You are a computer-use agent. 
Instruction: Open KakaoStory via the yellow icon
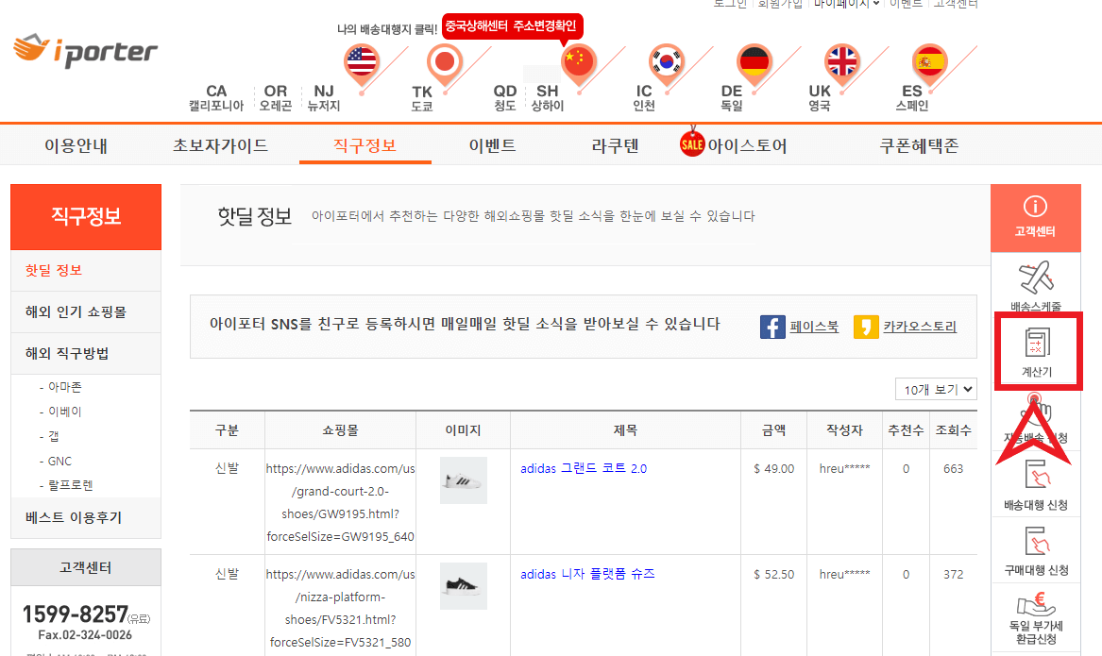(x=866, y=326)
